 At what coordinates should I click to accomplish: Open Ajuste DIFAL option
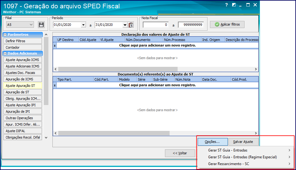23,131
